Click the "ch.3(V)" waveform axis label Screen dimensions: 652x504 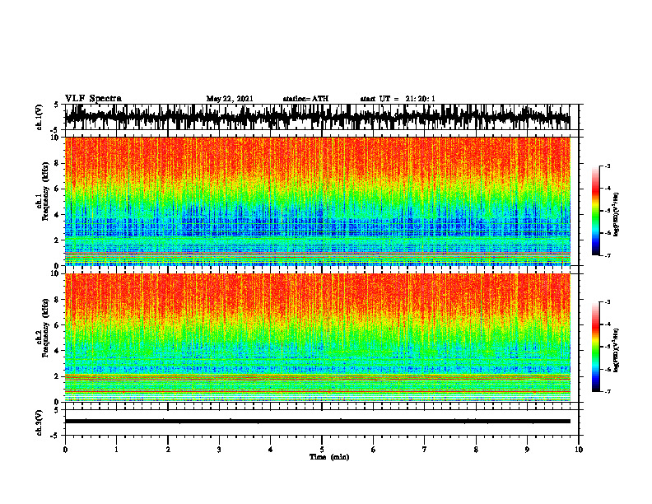pos(40,423)
